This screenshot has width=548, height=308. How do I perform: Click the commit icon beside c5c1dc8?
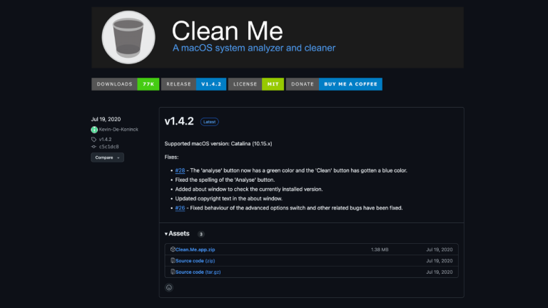pyautogui.click(x=93, y=147)
